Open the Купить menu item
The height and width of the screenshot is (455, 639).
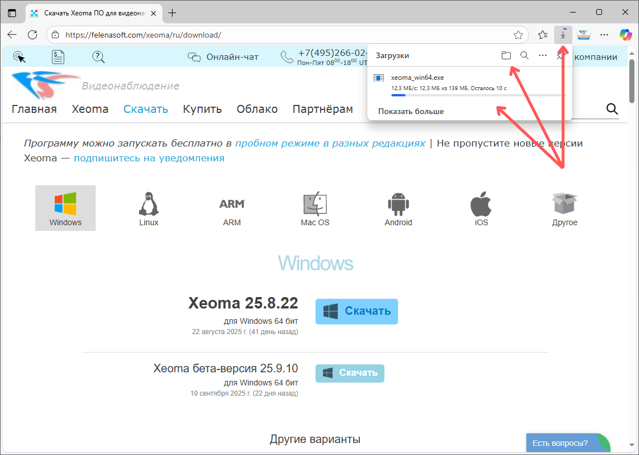point(202,109)
